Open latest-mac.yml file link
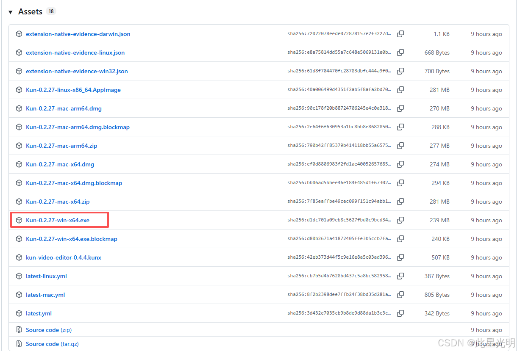Image resolution: width=517 pixels, height=351 pixels. (45, 295)
